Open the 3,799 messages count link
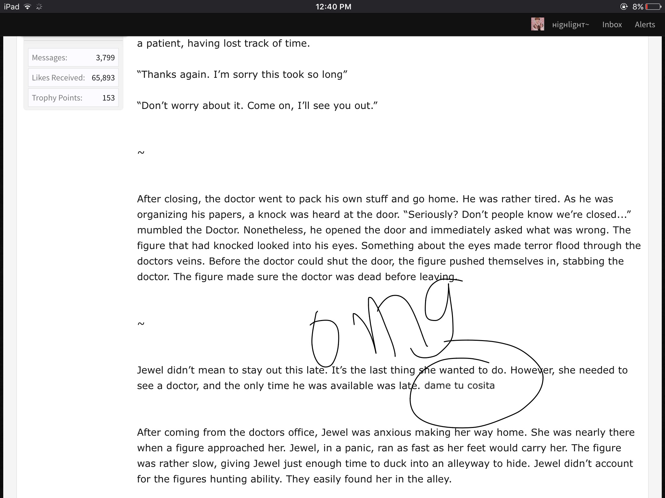Image resolution: width=665 pixels, height=498 pixels. point(105,58)
